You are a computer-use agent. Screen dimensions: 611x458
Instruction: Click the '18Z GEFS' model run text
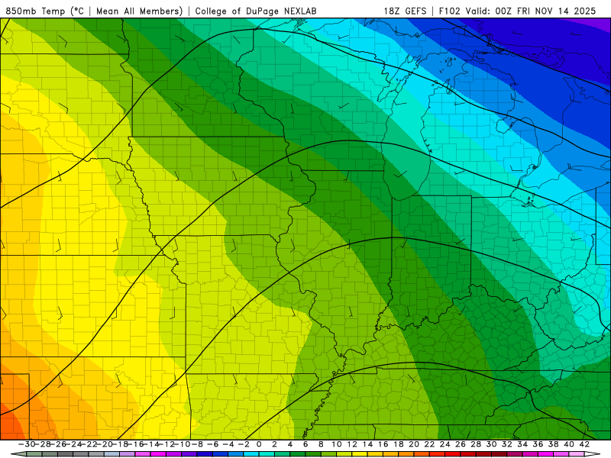click(405, 11)
